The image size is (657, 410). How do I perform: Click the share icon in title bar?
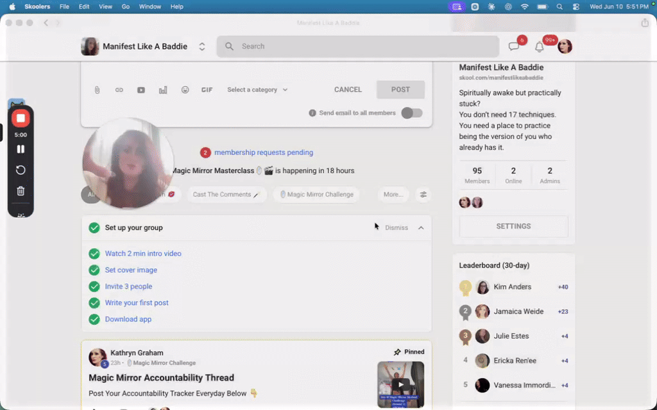(x=645, y=22)
